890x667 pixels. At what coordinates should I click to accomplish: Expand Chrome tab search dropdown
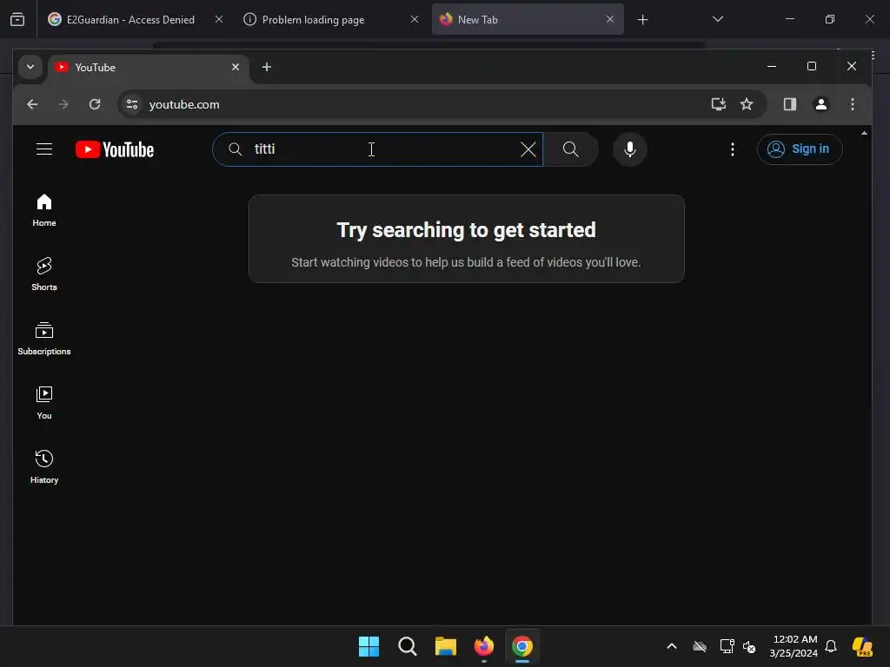coord(30,67)
